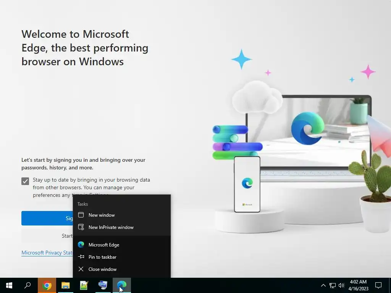Select Pin to taskbar option
The width and height of the screenshot is (391, 293).
[x=122, y=257]
